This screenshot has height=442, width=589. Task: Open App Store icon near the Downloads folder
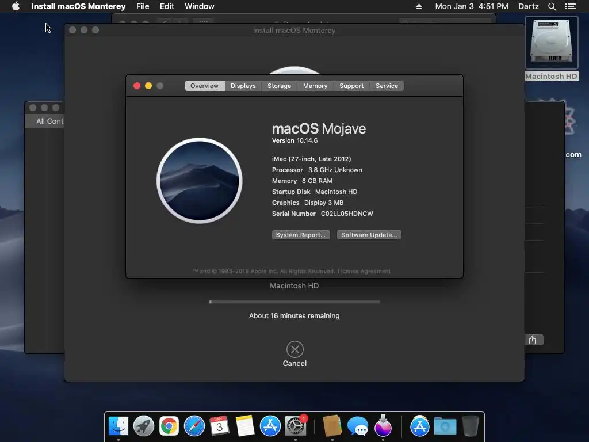pos(419,426)
